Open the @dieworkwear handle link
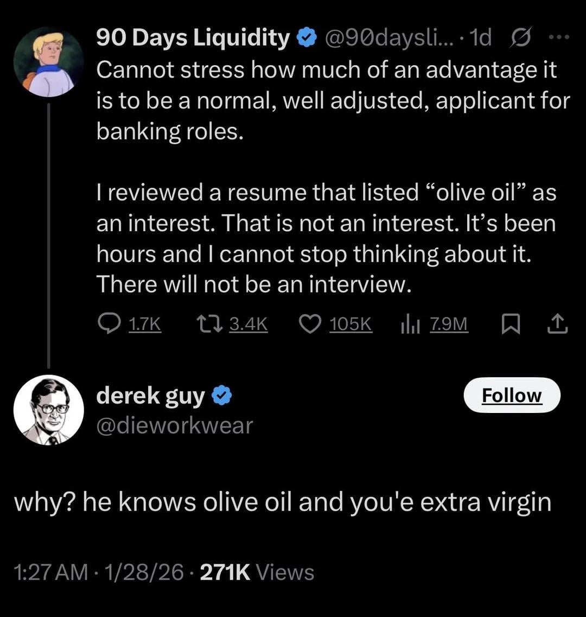 point(174,426)
